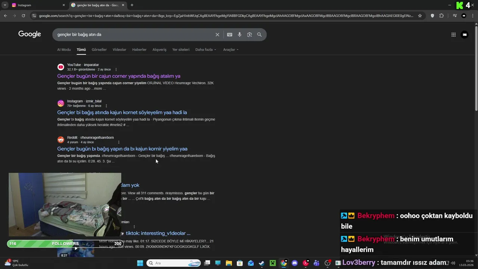The width and height of the screenshot is (478, 269).
Task: Open more options for YouTube imparatar result
Action: (x=116, y=69)
